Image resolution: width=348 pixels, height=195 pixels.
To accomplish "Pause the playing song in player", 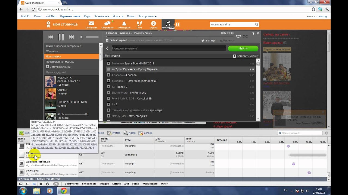I will click(x=61, y=37).
